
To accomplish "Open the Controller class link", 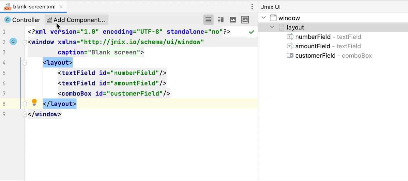I will pyautogui.click(x=22, y=20).
